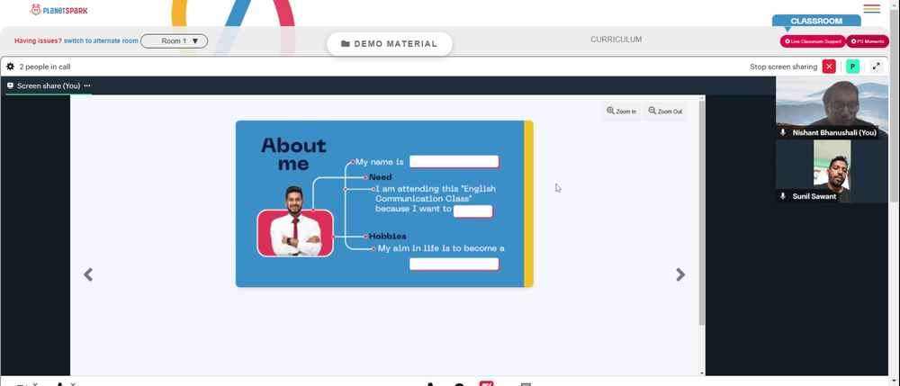Click switch to alternate room link
This screenshot has height=386, width=900.
101,40
